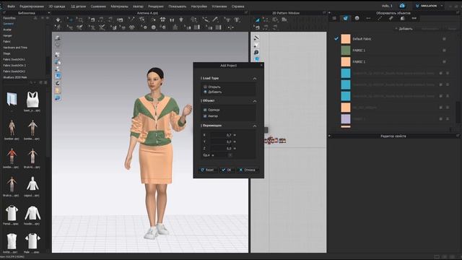Click the Отмена button

click(248, 170)
